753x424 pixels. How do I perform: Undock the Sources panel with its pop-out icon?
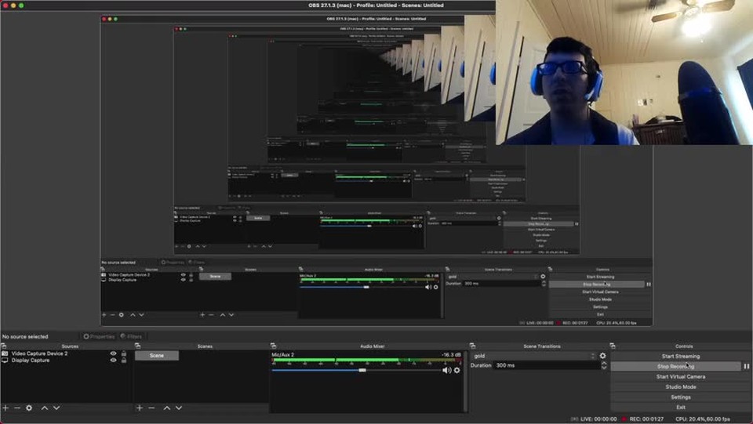pos(4,346)
